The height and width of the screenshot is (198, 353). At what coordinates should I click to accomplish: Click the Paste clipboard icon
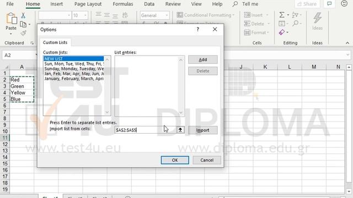[x=11, y=18]
